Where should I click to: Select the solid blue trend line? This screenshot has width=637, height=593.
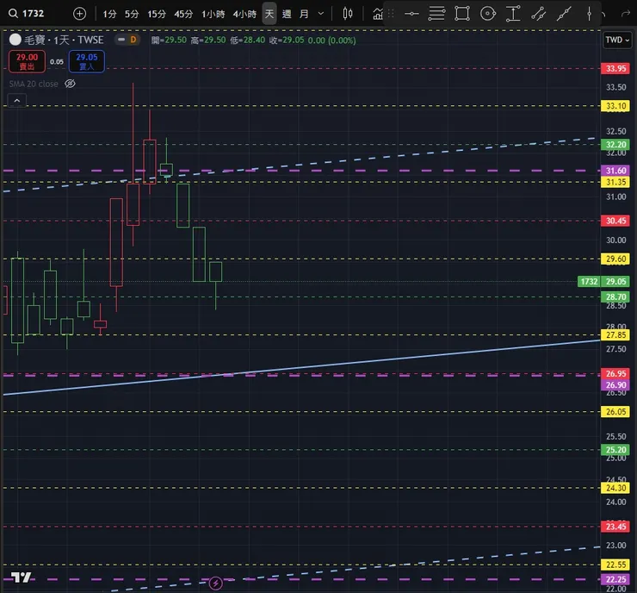(300, 368)
